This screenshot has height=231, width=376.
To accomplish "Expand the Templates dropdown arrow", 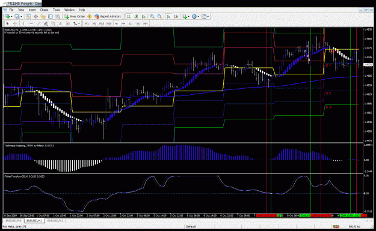I will pos(208,16).
